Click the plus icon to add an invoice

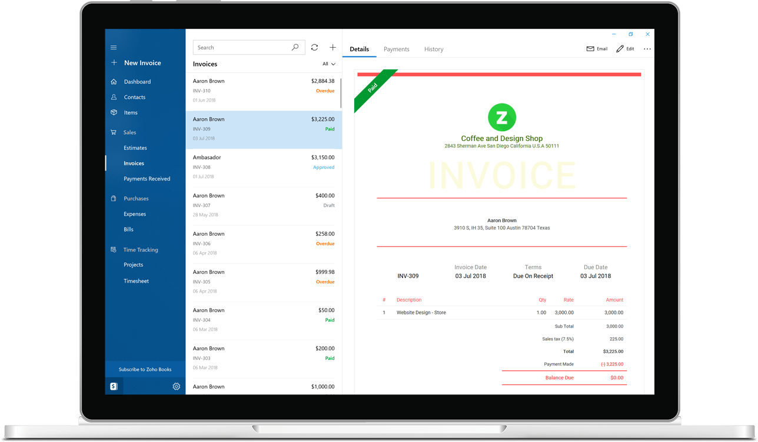[333, 47]
